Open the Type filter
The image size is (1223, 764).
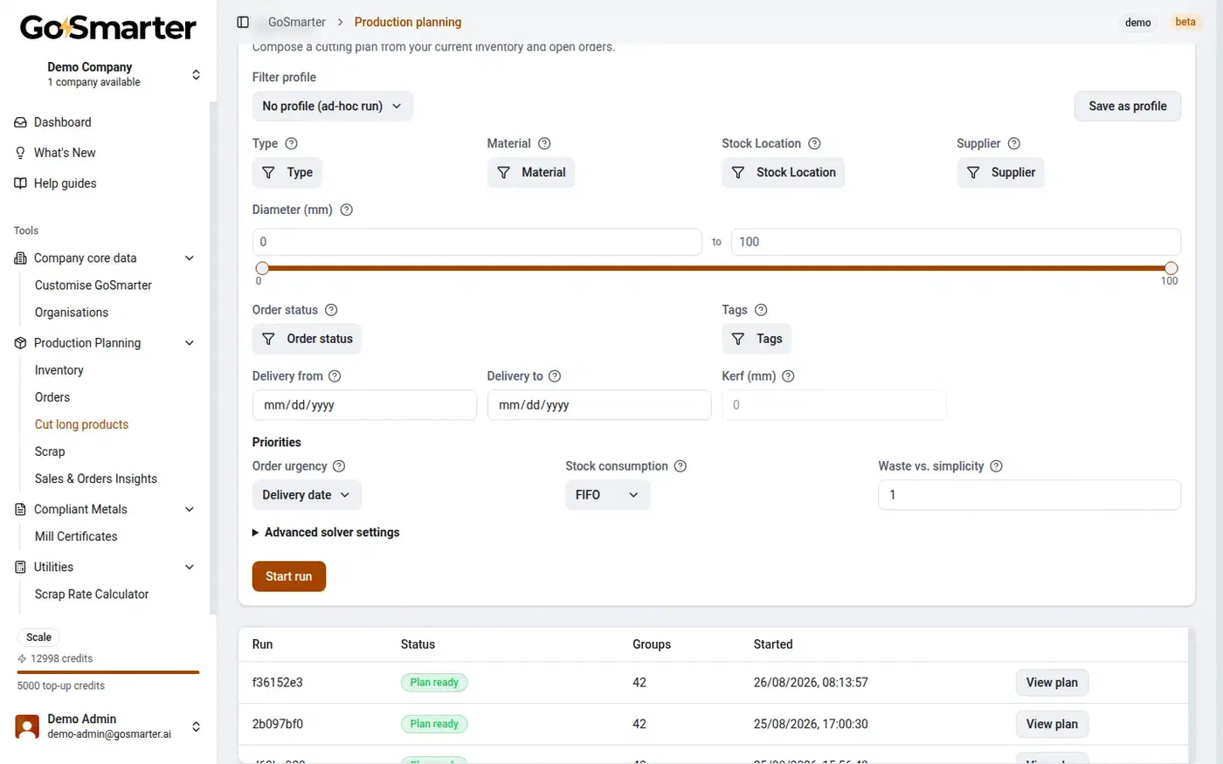click(x=287, y=173)
